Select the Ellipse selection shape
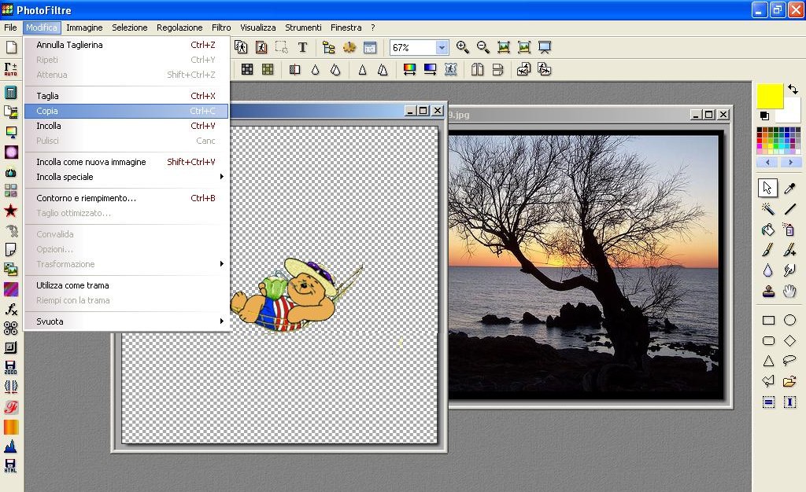This screenshot has height=492, width=806. point(789,320)
